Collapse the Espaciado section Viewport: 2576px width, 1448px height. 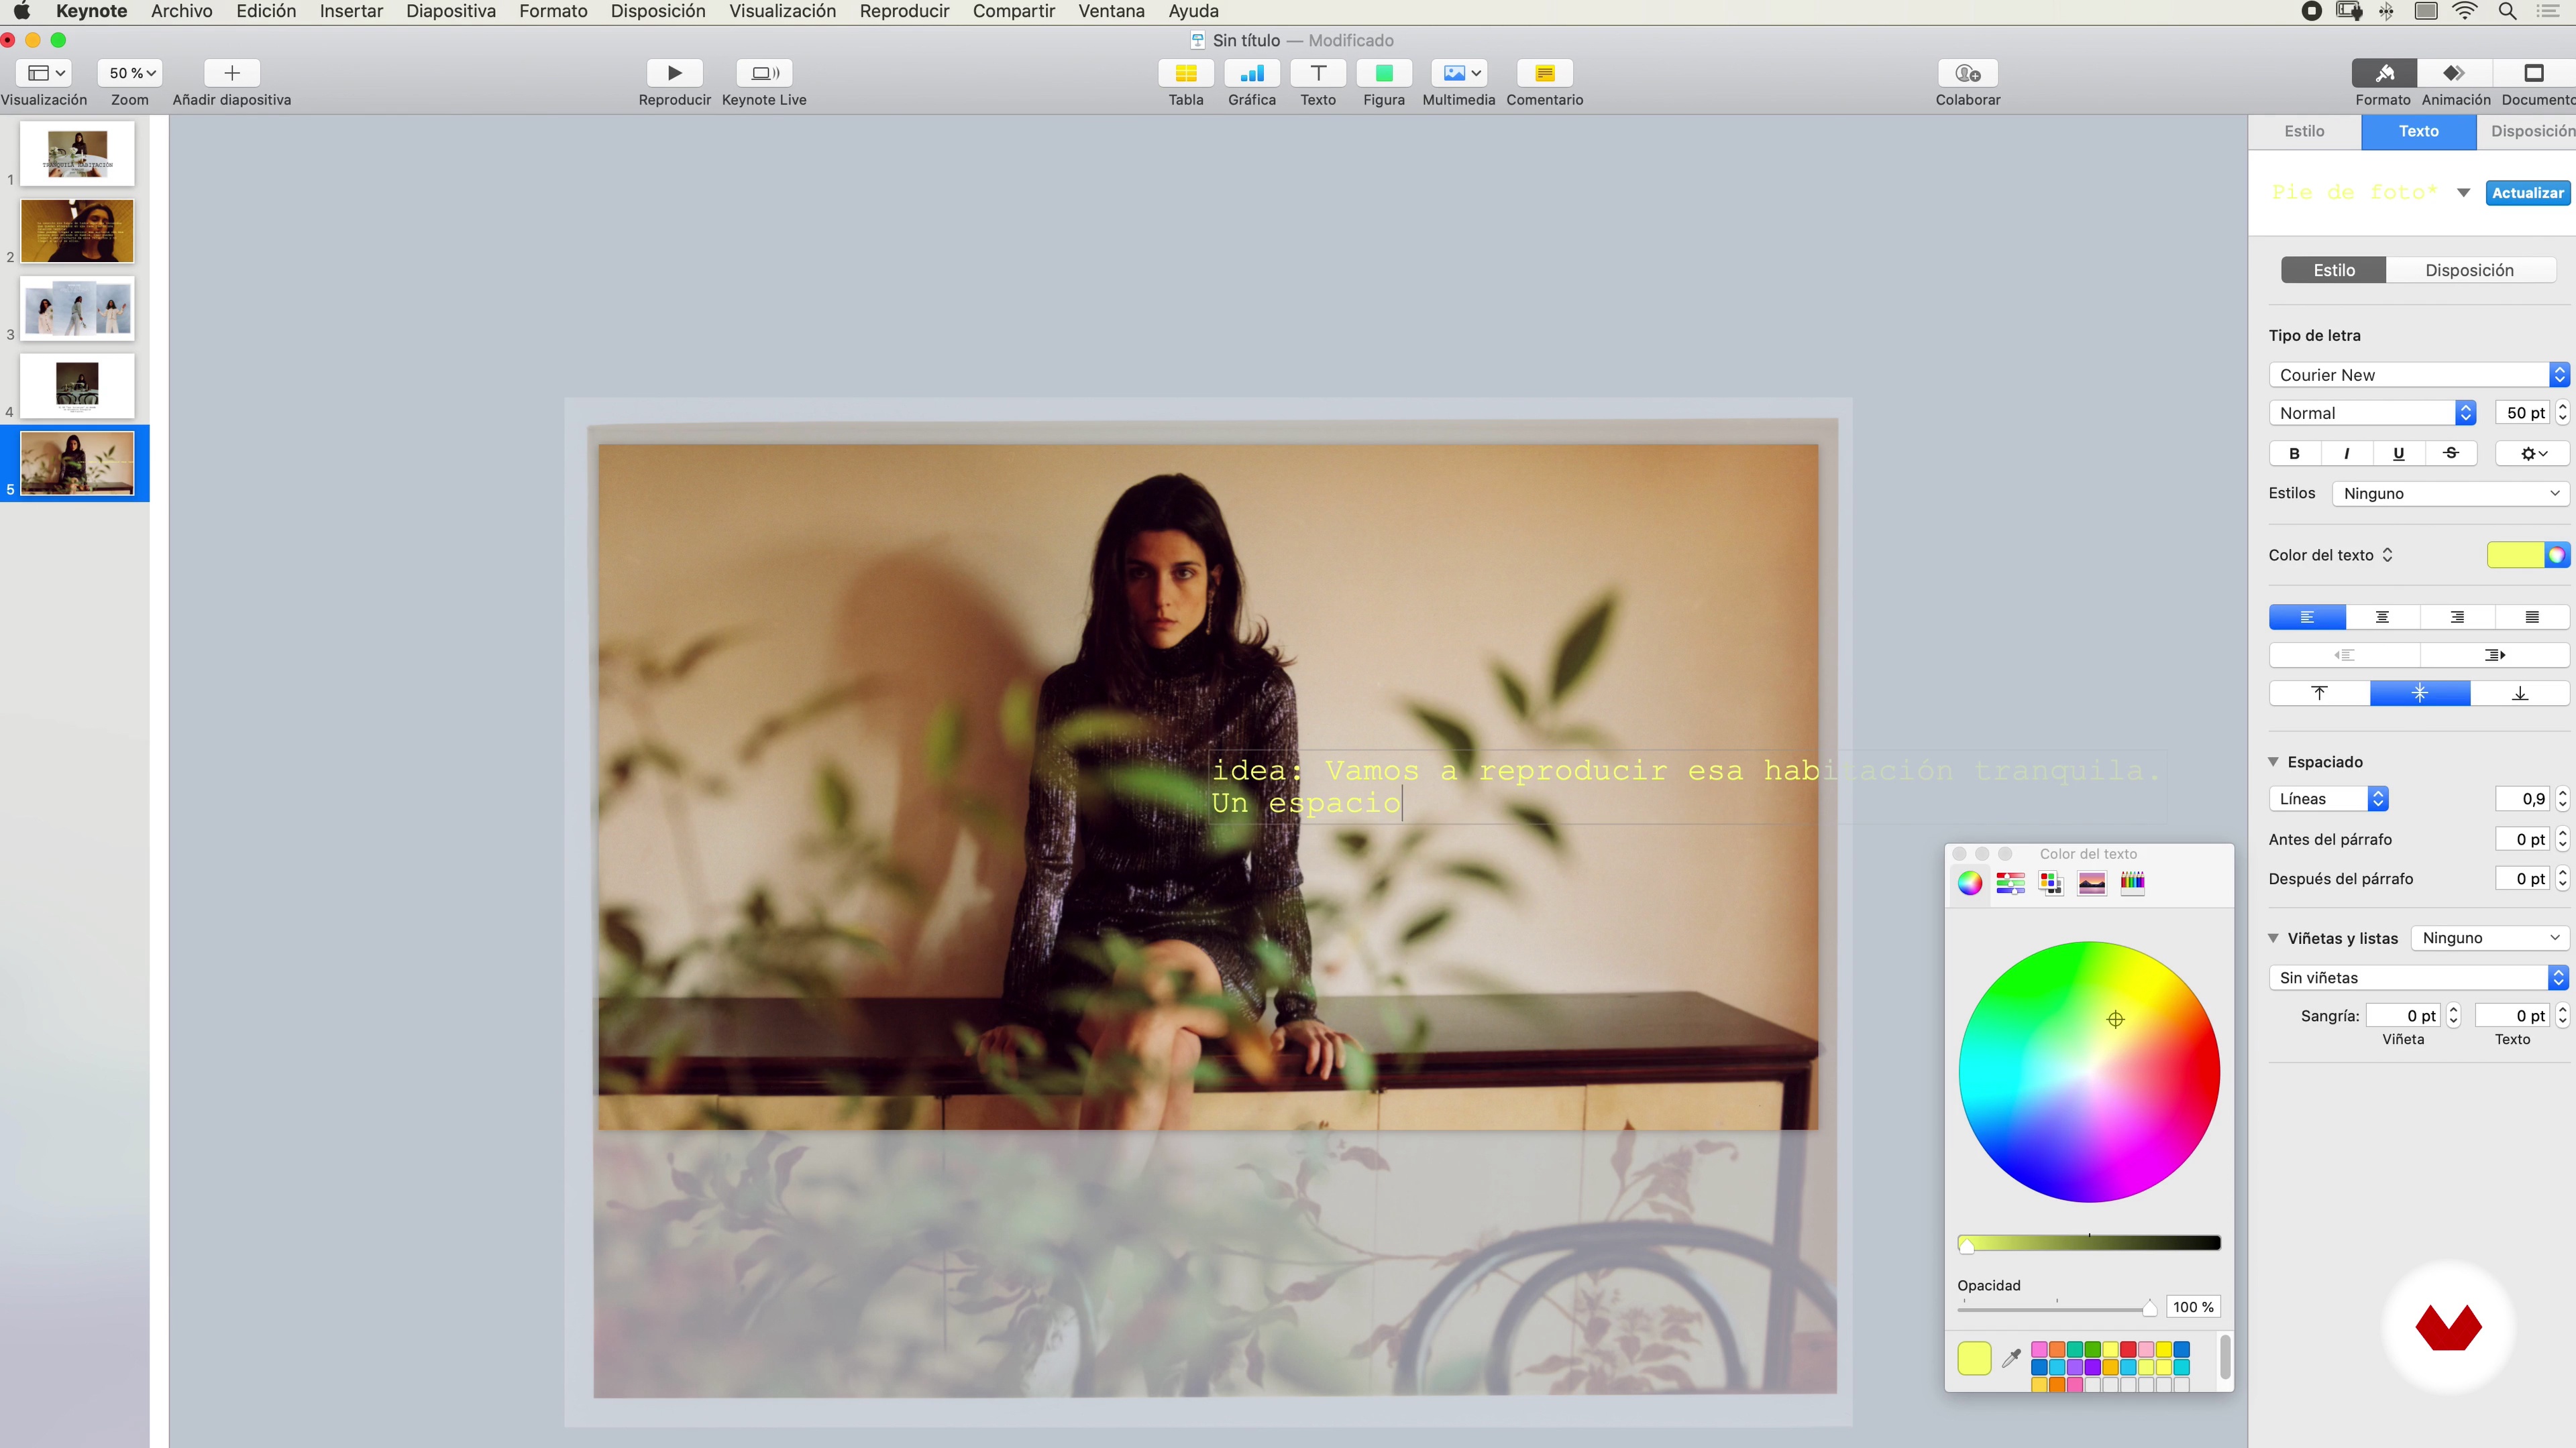click(x=2274, y=762)
